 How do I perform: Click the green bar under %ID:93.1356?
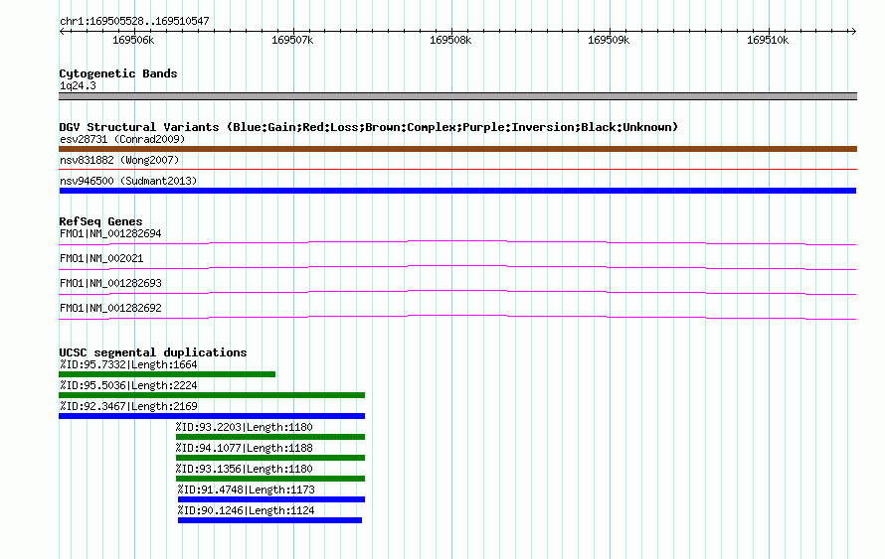pyautogui.click(x=270, y=479)
